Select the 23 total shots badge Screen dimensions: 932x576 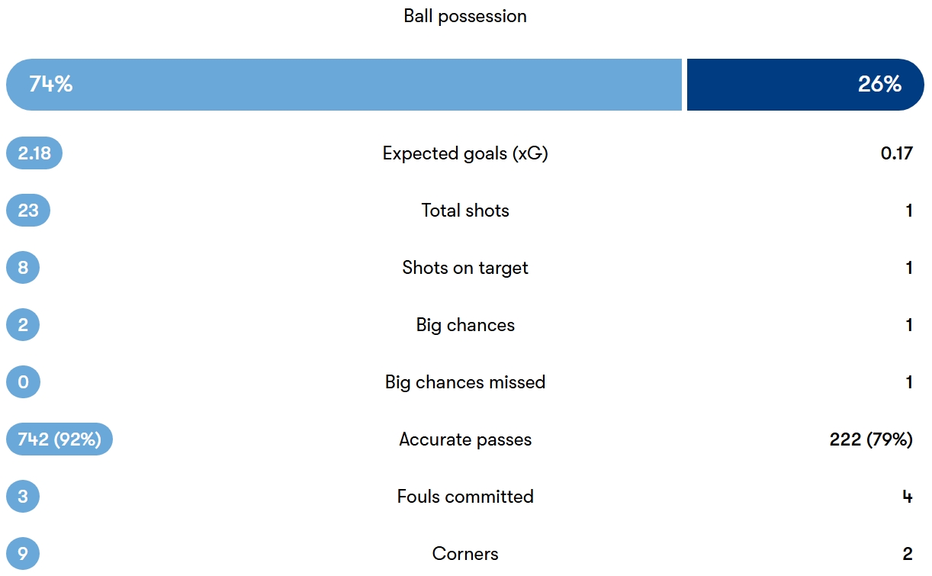[28, 211]
